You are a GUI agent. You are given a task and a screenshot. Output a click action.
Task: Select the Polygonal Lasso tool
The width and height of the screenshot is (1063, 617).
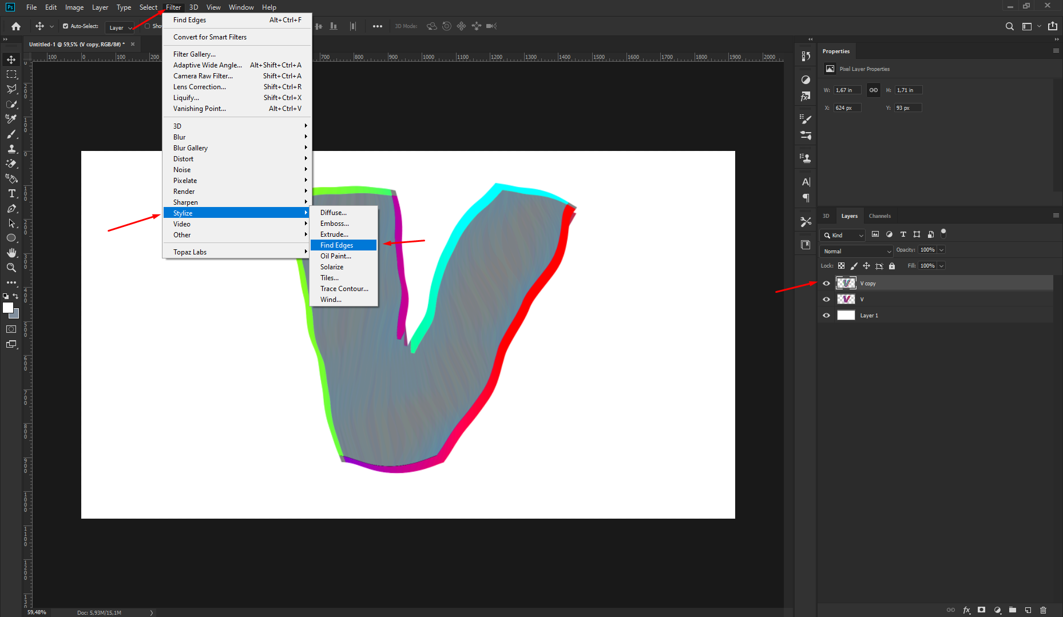(x=11, y=89)
